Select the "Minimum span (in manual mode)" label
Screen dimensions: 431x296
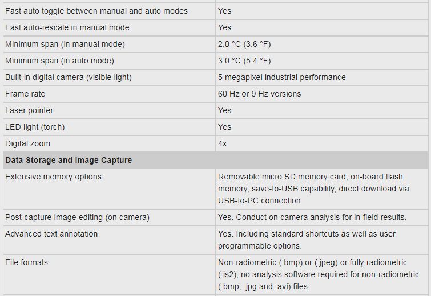(x=65, y=44)
